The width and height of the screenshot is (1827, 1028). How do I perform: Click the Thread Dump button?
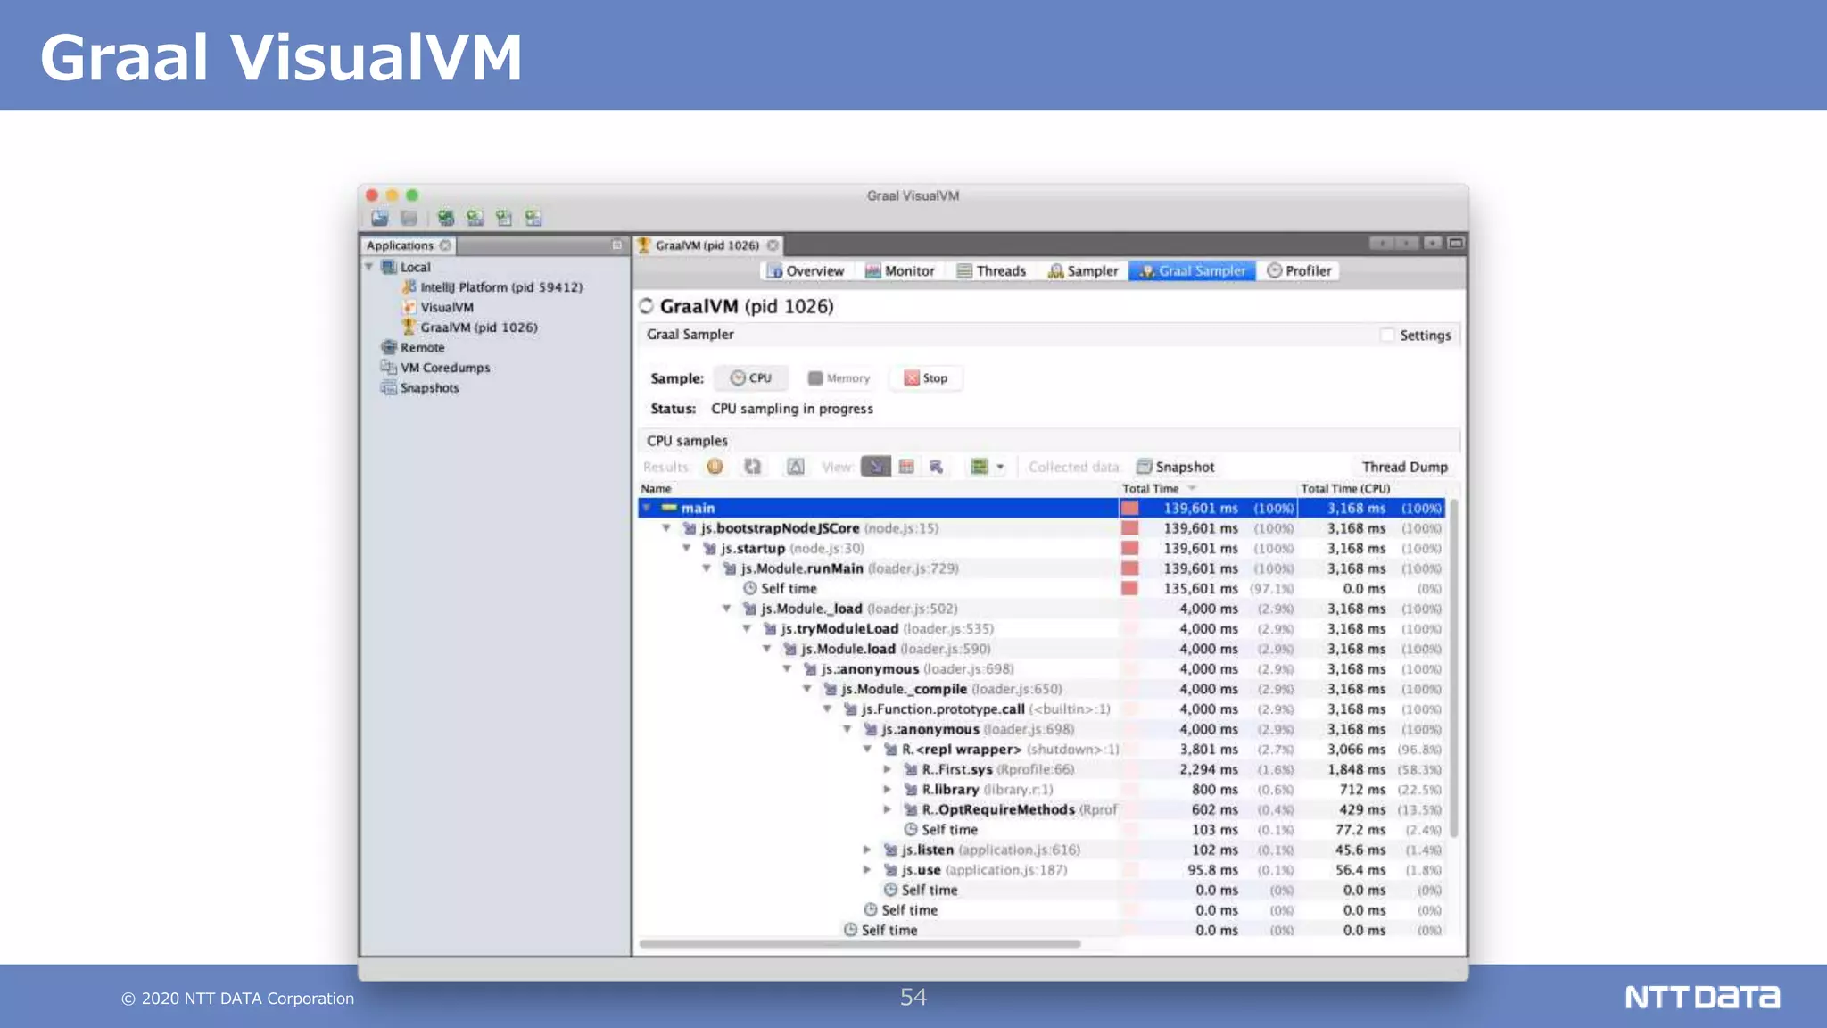[1404, 467]
